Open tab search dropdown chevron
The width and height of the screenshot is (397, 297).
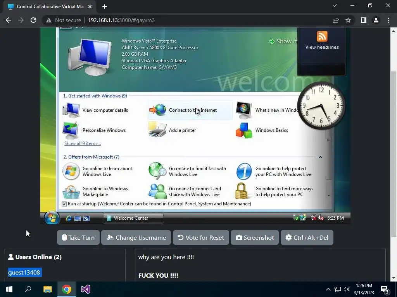(x=335, y=5)
